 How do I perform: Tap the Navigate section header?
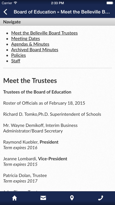(58, 22)
